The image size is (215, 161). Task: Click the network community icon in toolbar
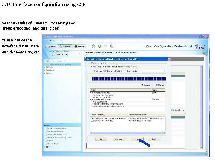click(x=93, y=46)
